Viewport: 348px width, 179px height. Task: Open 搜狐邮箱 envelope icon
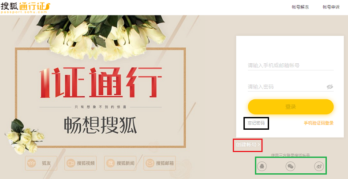click(150, 163)
